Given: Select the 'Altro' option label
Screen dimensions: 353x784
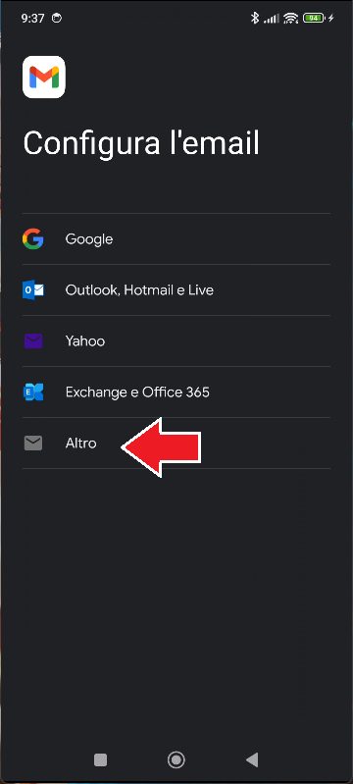Looking at the screenshot, I should 80,443.
